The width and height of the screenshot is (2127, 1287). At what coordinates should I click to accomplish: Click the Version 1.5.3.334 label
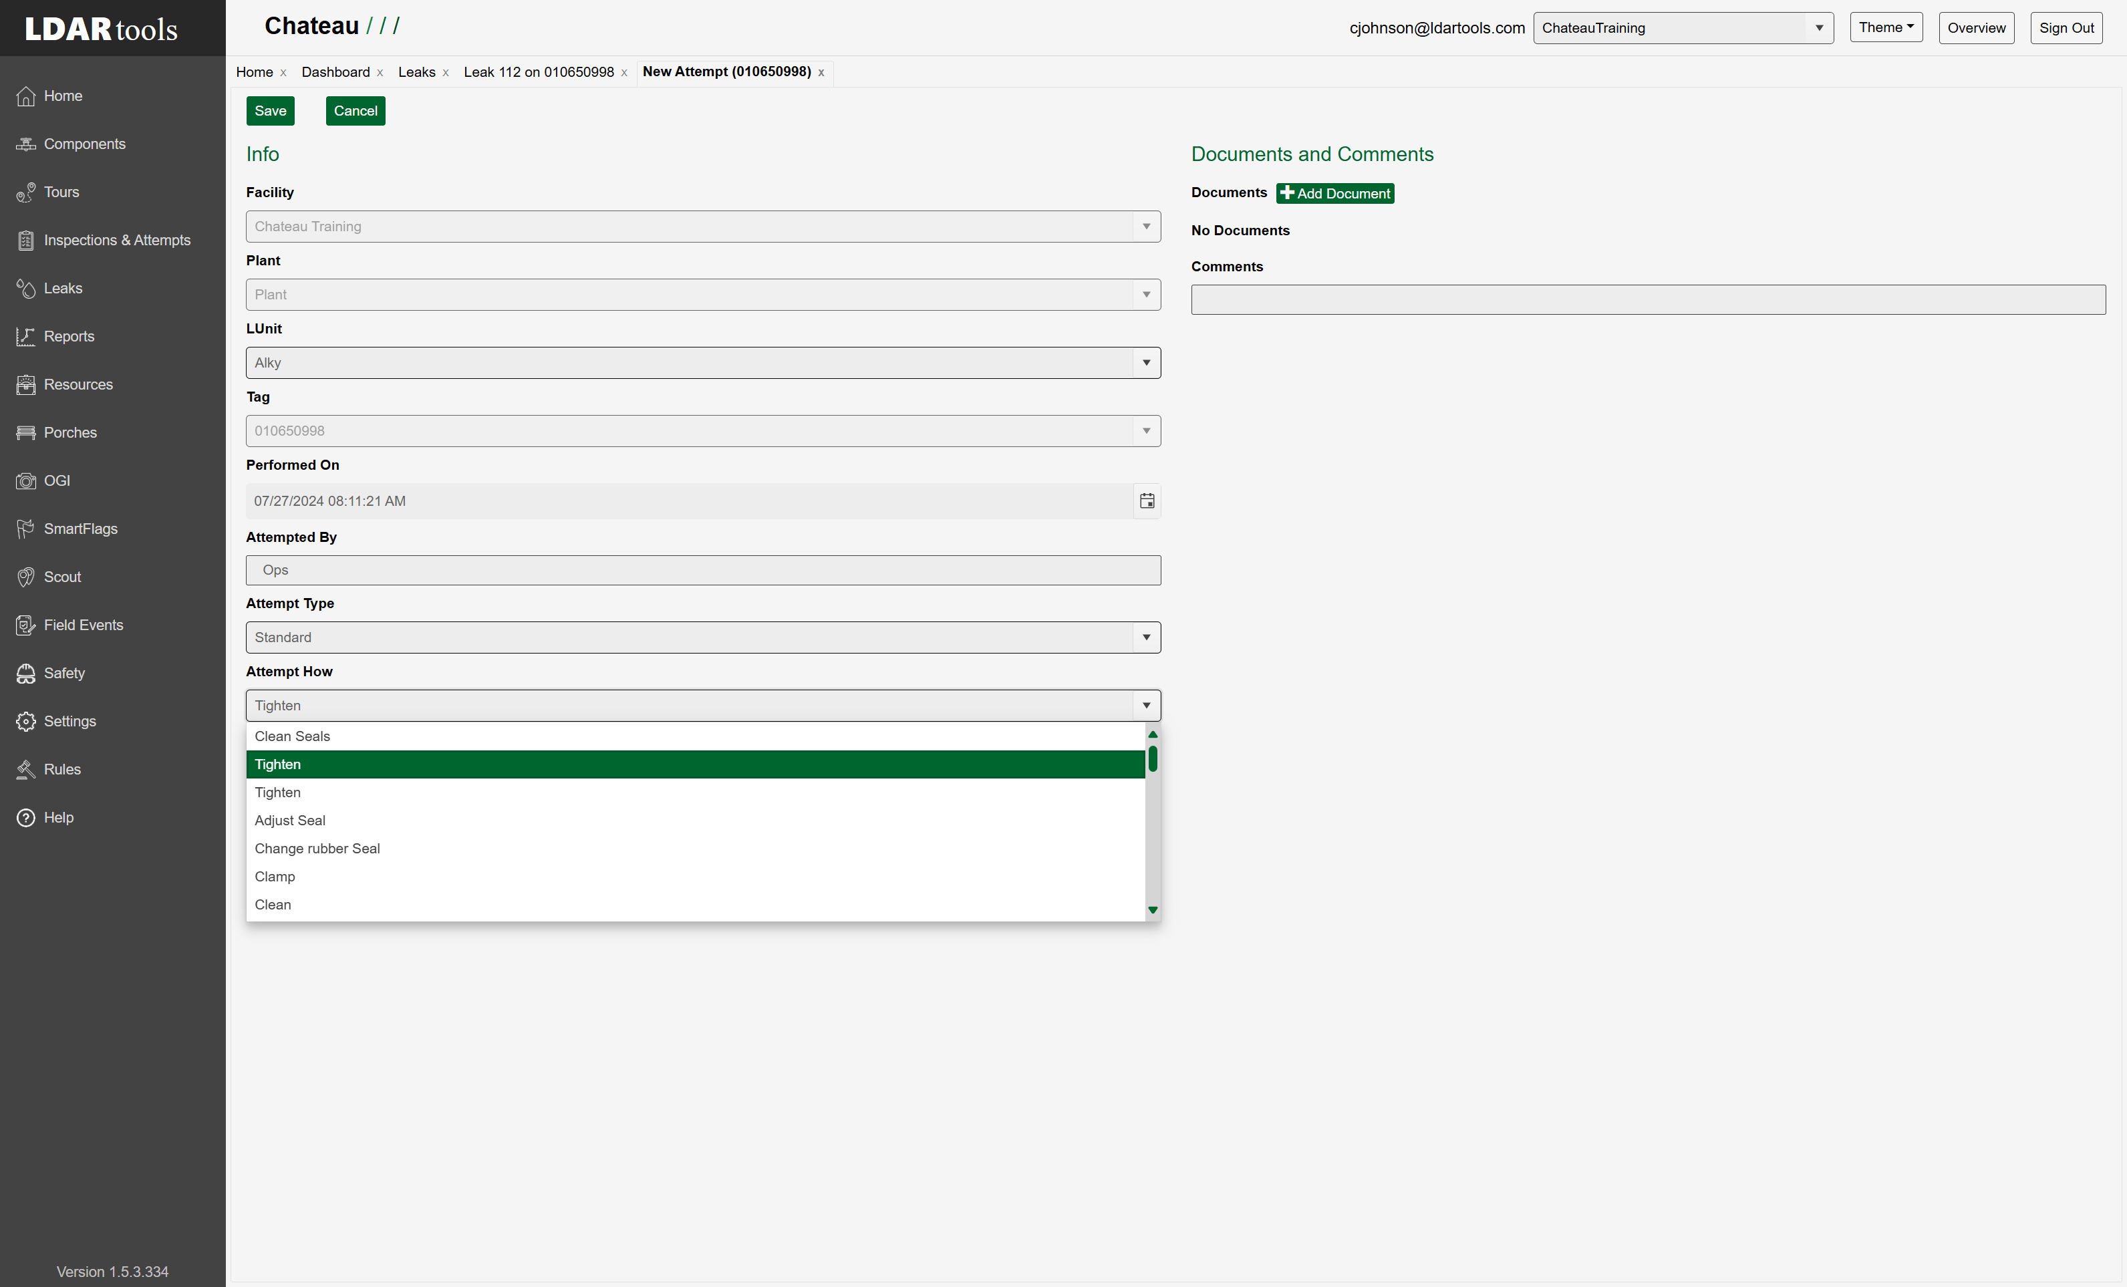coord(112,1272)
